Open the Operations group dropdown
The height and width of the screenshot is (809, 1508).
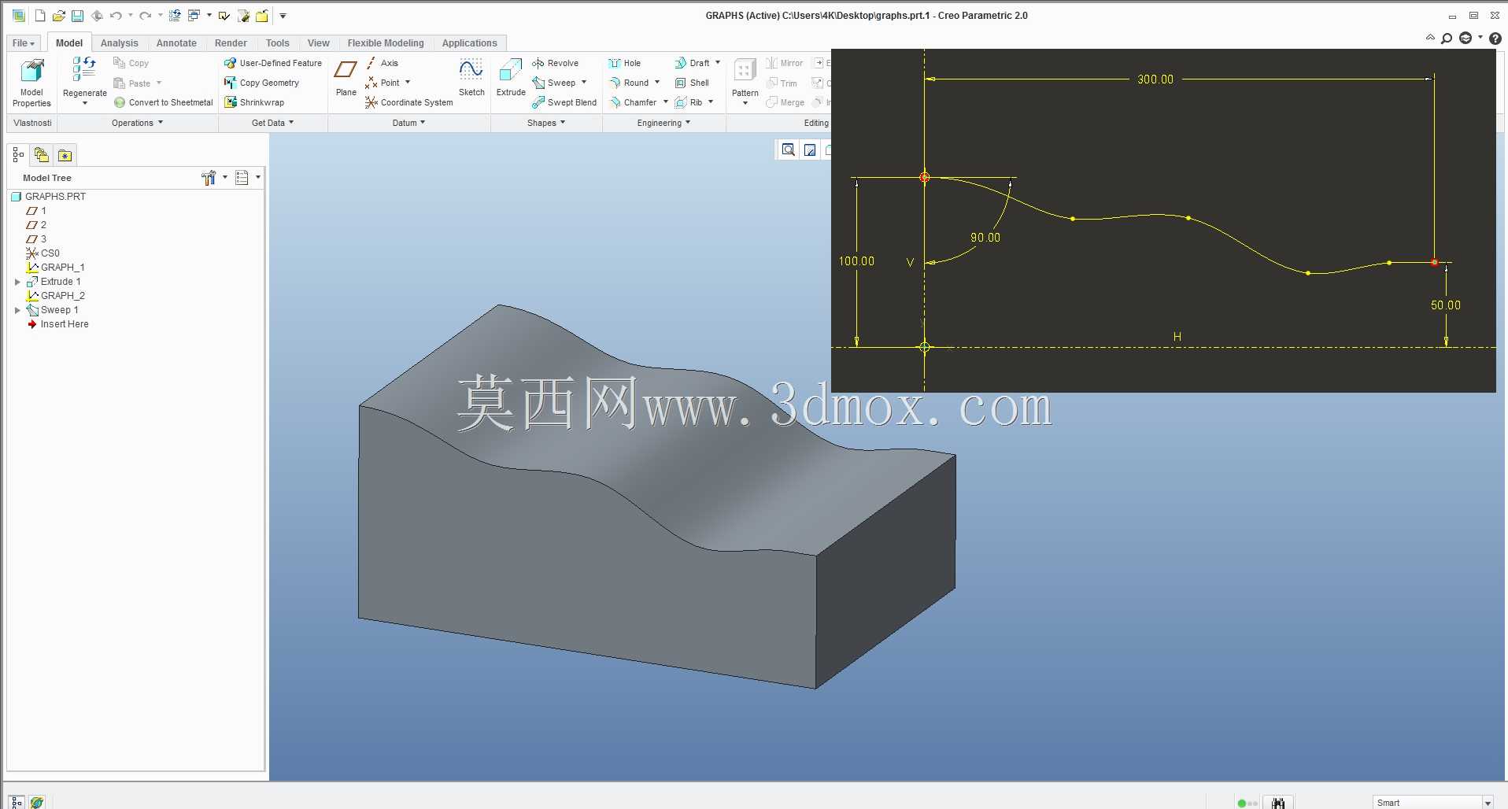(x=137, y=123)
